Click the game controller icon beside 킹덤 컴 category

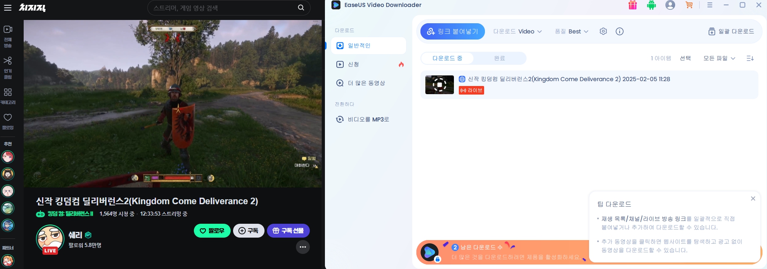[x=40, y=214]
